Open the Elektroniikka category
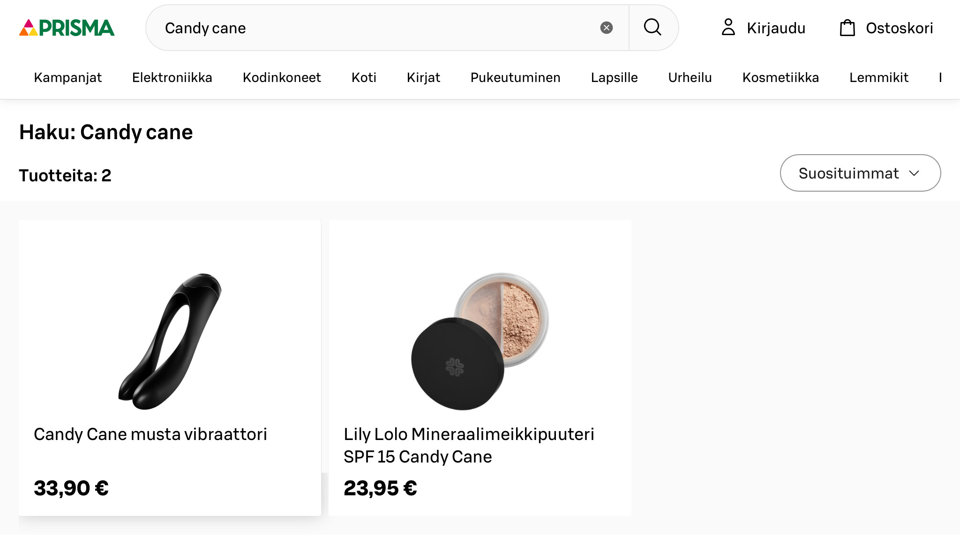 pos(172,78)
